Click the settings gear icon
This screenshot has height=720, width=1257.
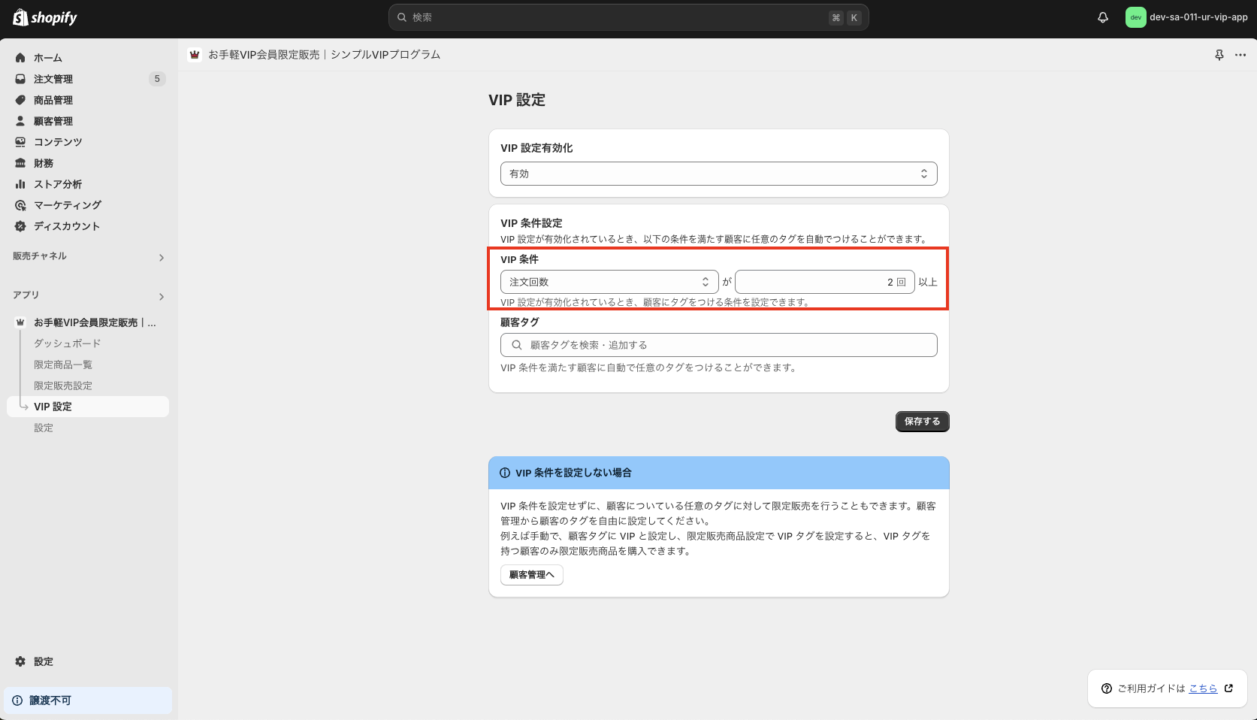pos(20,661)
